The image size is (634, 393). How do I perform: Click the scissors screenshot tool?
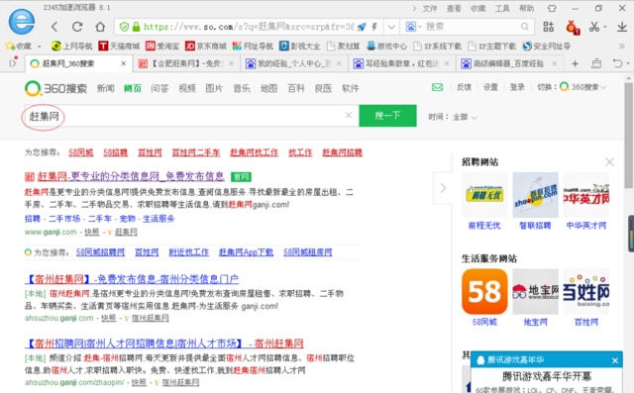594,27
